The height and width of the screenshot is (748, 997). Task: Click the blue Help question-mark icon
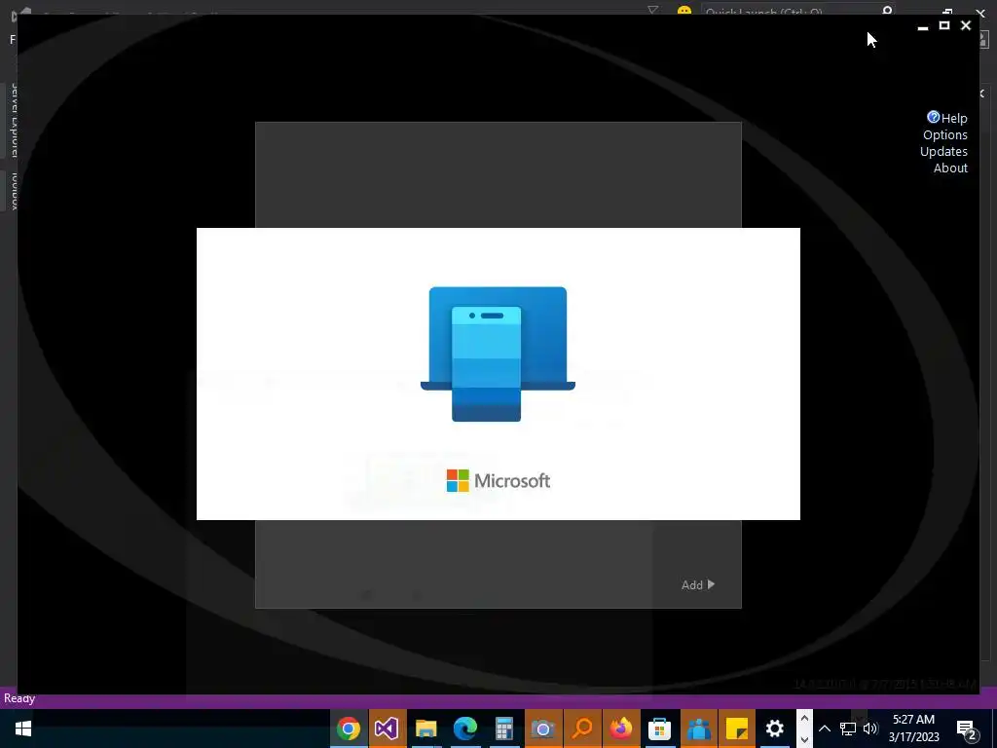click(933, 117)
